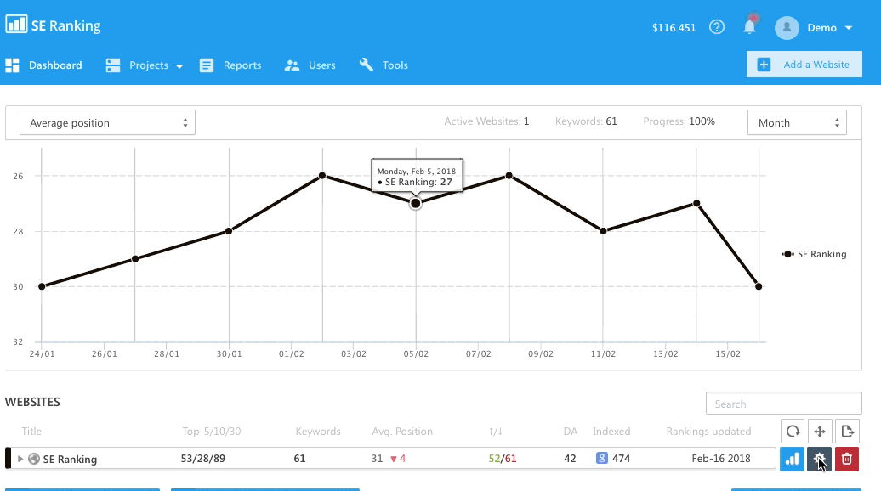The height and width of the screenshot is (491, 881).
Task: Sort by the up/down arrows column header
Action: (x=496, y=431)
